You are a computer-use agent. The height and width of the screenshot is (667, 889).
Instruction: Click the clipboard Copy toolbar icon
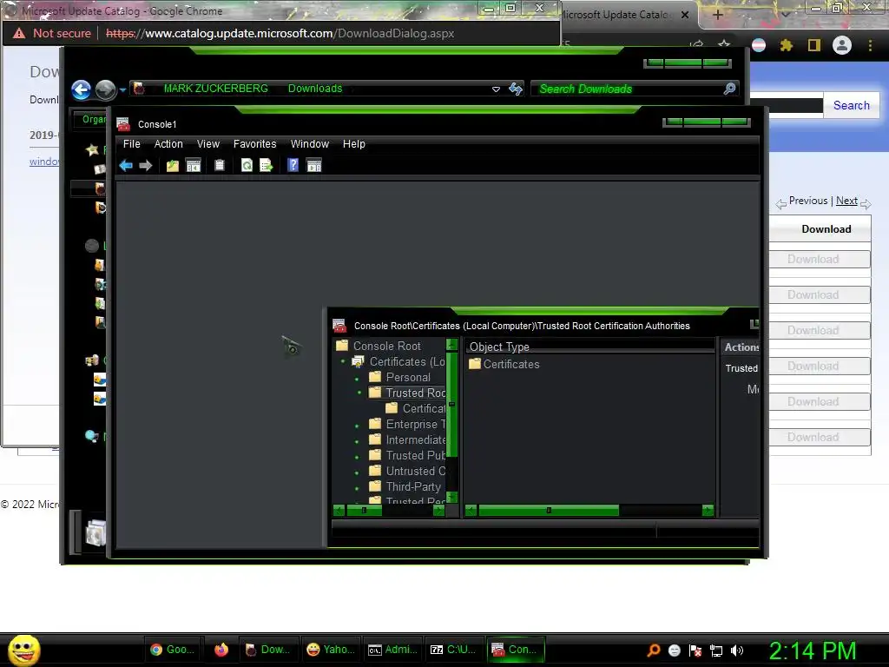tap(220, 165)
